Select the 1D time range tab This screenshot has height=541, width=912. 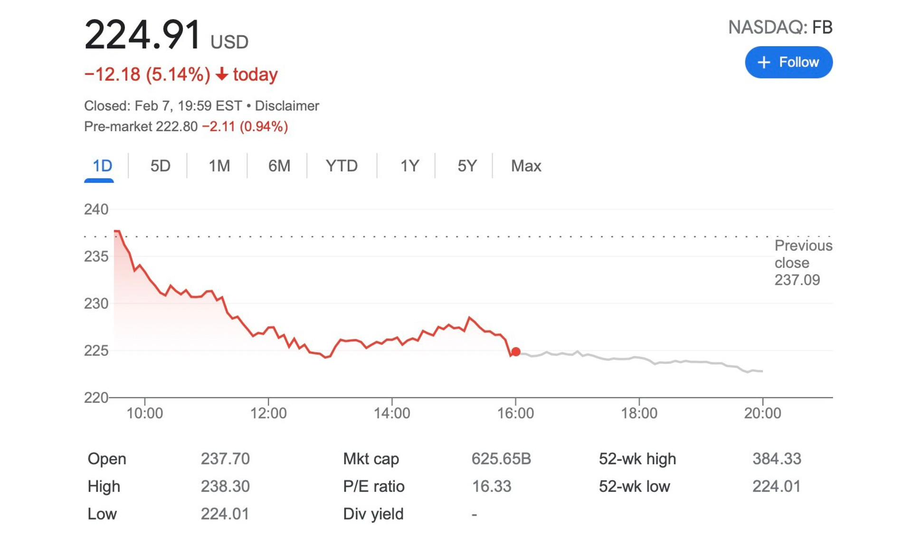point(102,166)
